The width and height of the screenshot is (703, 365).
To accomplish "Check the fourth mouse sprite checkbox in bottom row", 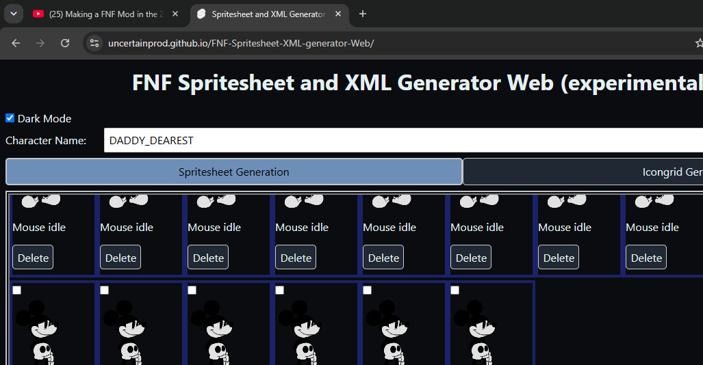I will click(x=280, y=290).
